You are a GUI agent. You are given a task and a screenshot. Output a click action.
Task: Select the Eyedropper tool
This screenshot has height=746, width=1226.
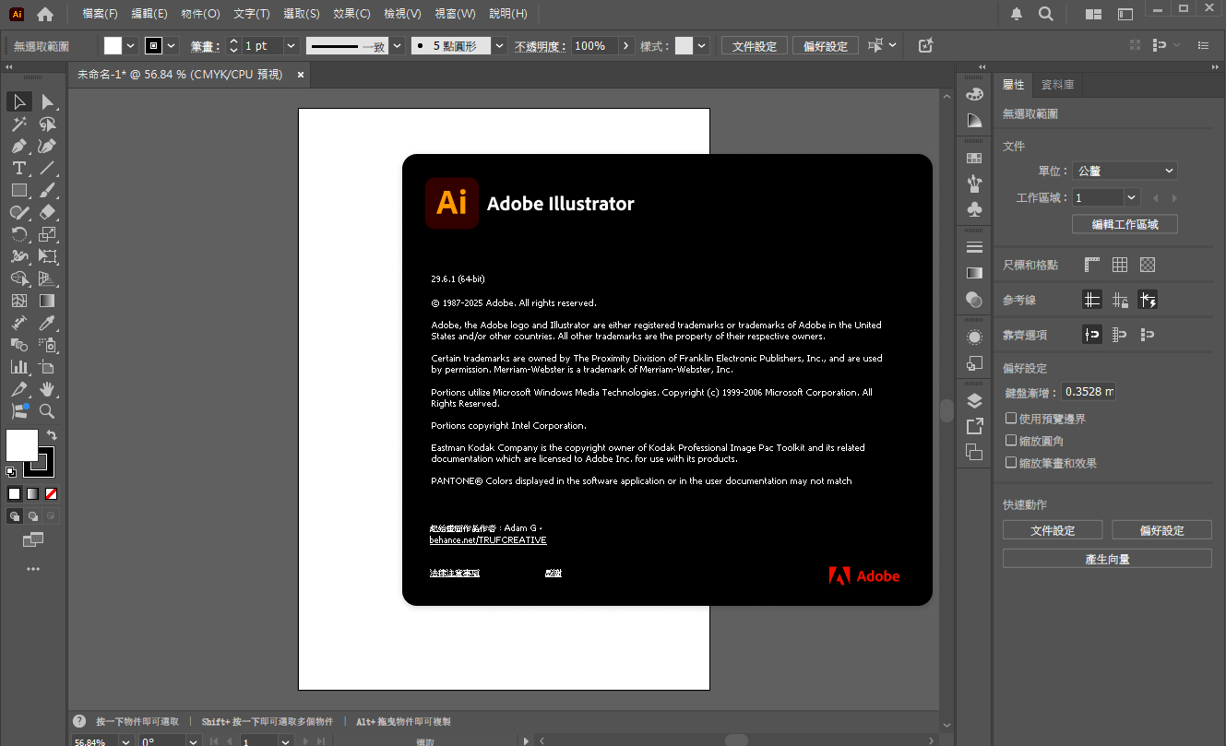[47, 323]
